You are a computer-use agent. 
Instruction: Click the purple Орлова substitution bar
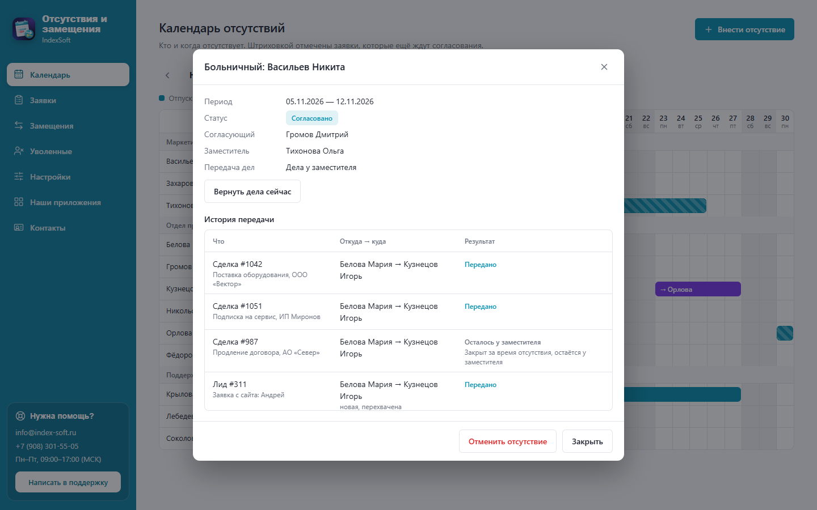tap(698, 289)
